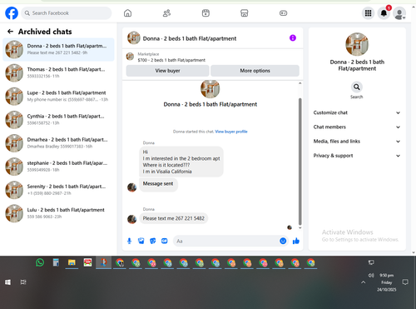Click the Windows Start button
The width and height of the screenshot is (416, 309).
point(7,282)
